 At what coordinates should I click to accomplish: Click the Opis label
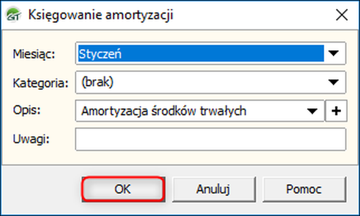point(27,110)
